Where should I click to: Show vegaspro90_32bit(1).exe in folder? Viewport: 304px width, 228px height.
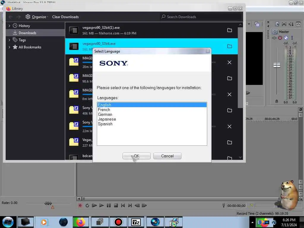(229, 30)
